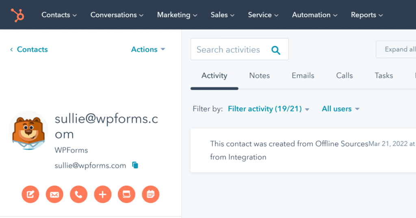Viewport: 416px width, 218px height.
Task: Copy email address with the copy icon
Action: 135,165
